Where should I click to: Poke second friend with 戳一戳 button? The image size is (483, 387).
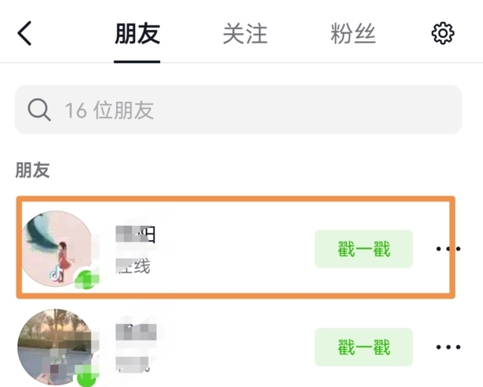click(364, 348)
